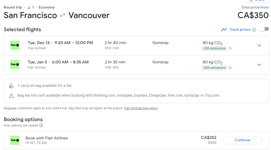Select the Tue, Dec 13 flight time row
271x150 pixels.
coord(60,43)
